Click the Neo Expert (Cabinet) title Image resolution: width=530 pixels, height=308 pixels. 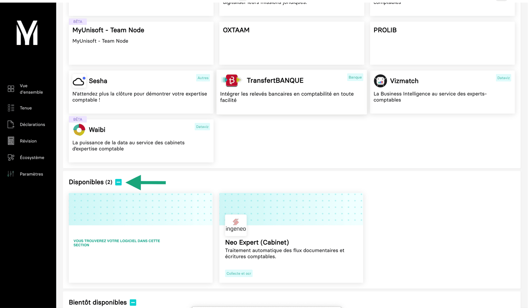tap(257, 242)
